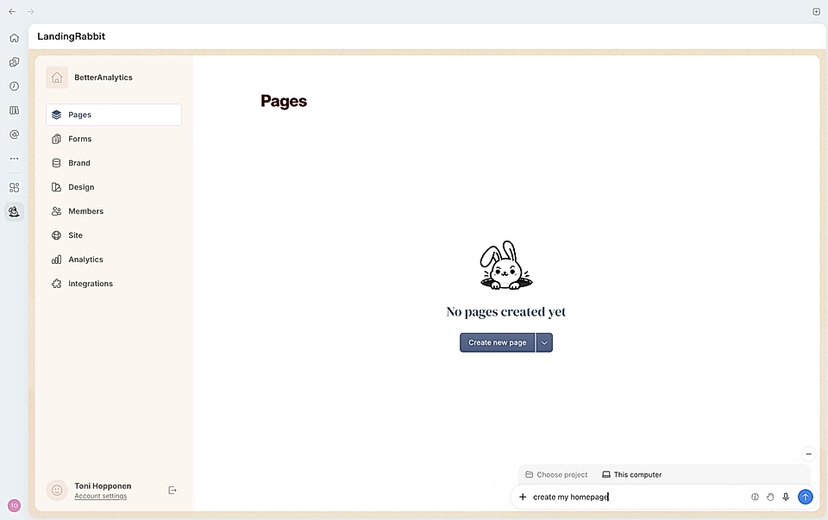Viewport: 828px width, 520px height.
Task: Open Design in the sidebar
Action: point(114,187)
